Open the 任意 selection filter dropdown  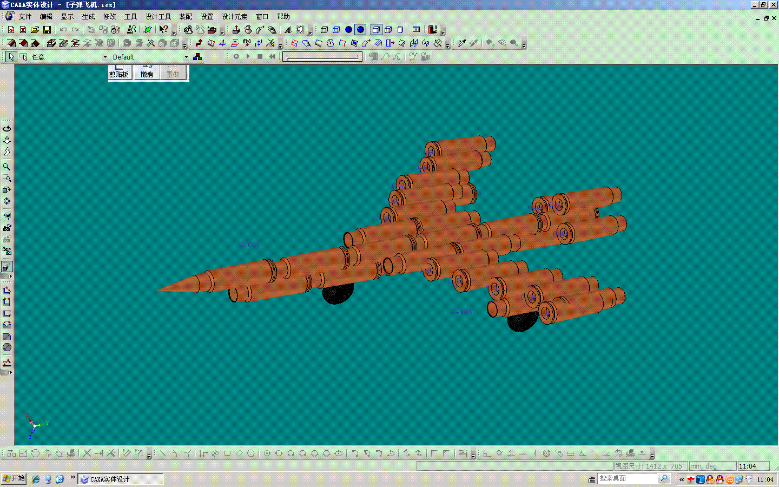(x=105, y=57)
